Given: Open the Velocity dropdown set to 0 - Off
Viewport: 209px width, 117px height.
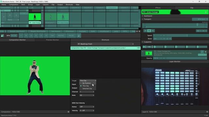Looking at the screenshot, I should point(87,110).
